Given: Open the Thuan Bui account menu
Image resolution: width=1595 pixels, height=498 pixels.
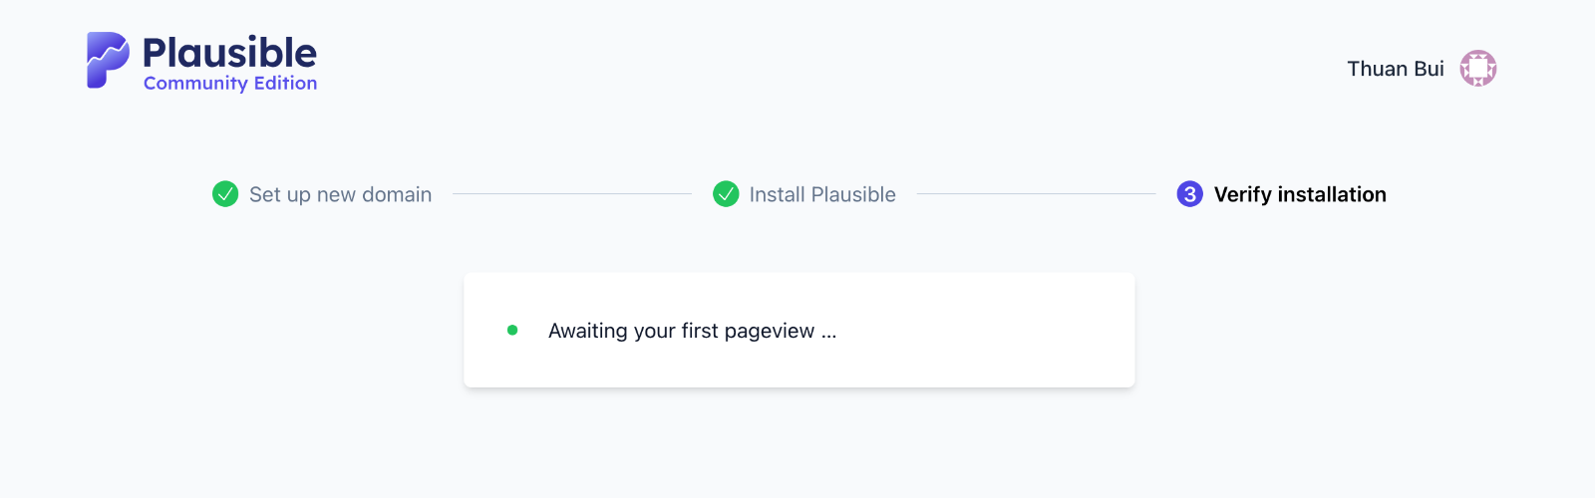Looking at the screenshot, I should [1395, 69].
